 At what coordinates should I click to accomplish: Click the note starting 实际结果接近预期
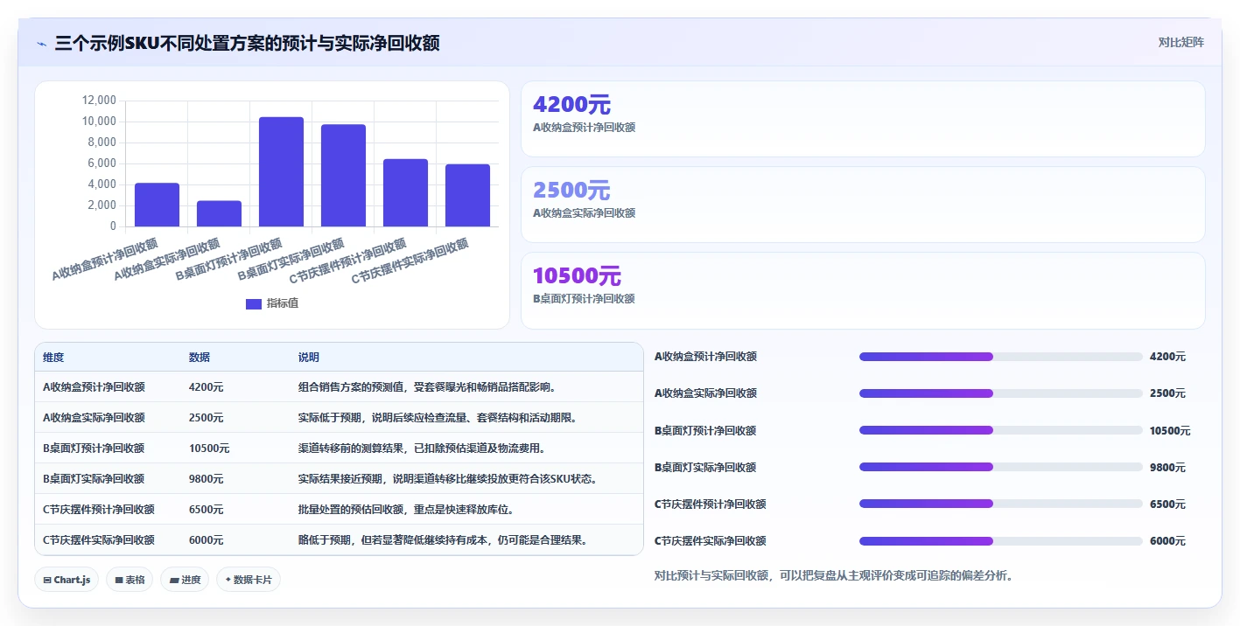(x=448, y=479)
